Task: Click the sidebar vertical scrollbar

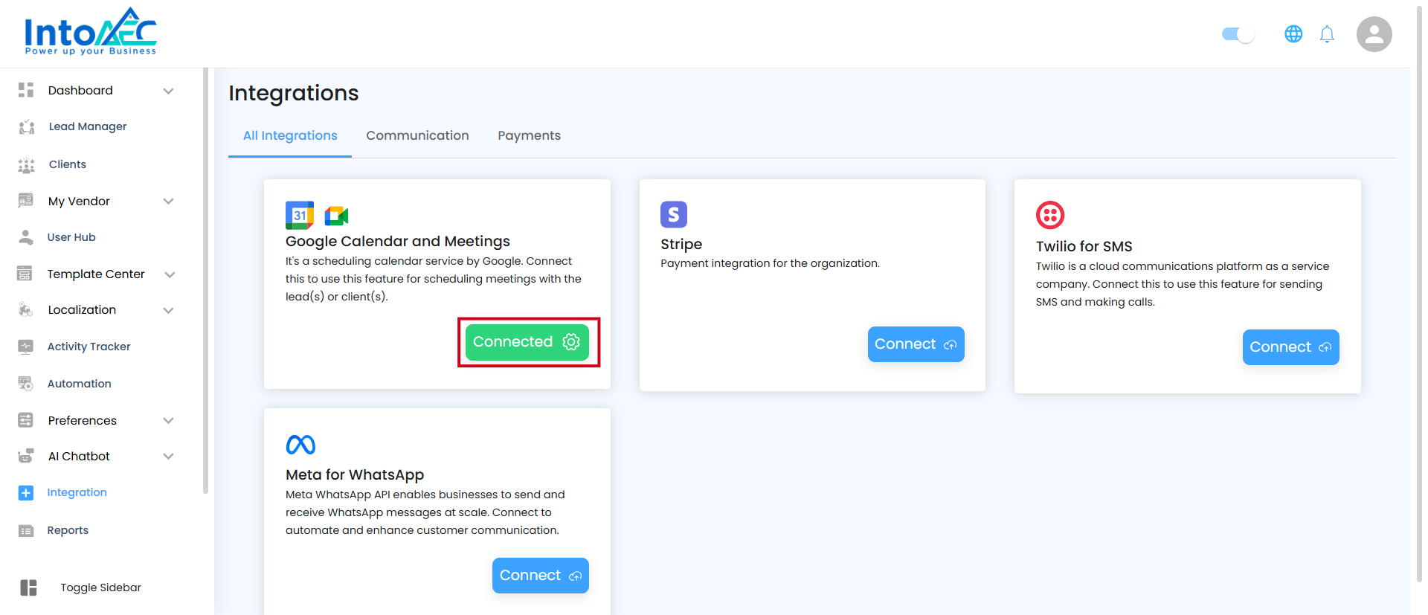Action: (205, 281)
